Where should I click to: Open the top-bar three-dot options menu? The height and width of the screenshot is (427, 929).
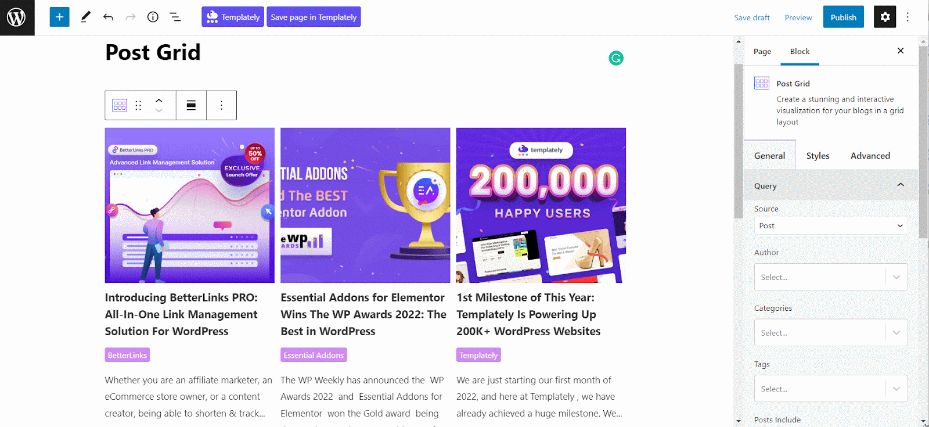coord(908,17)
